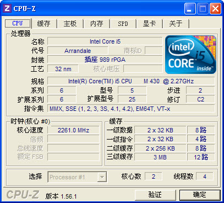Image resolution: width=224 pixels, height=203 pixels.
Task: Click the dropdown arrow beside Processor #1
Action: tap(102, 177)
